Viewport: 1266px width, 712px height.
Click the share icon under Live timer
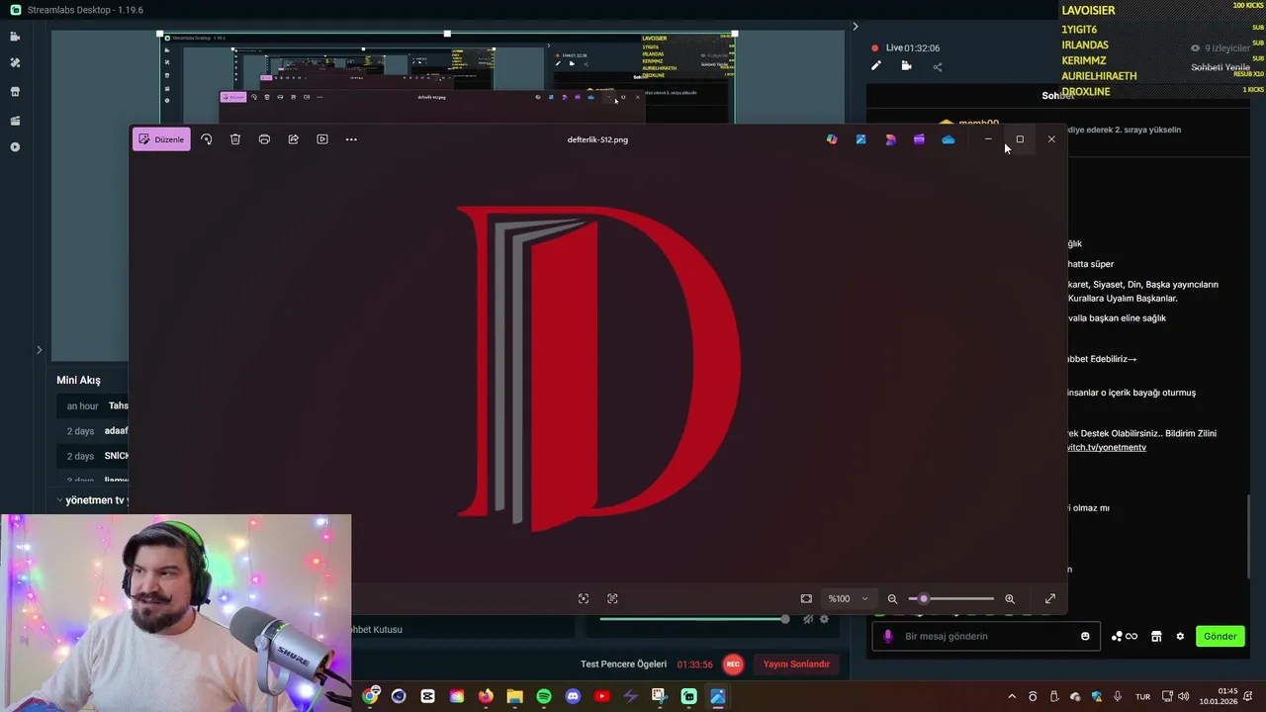click(938, 66)
